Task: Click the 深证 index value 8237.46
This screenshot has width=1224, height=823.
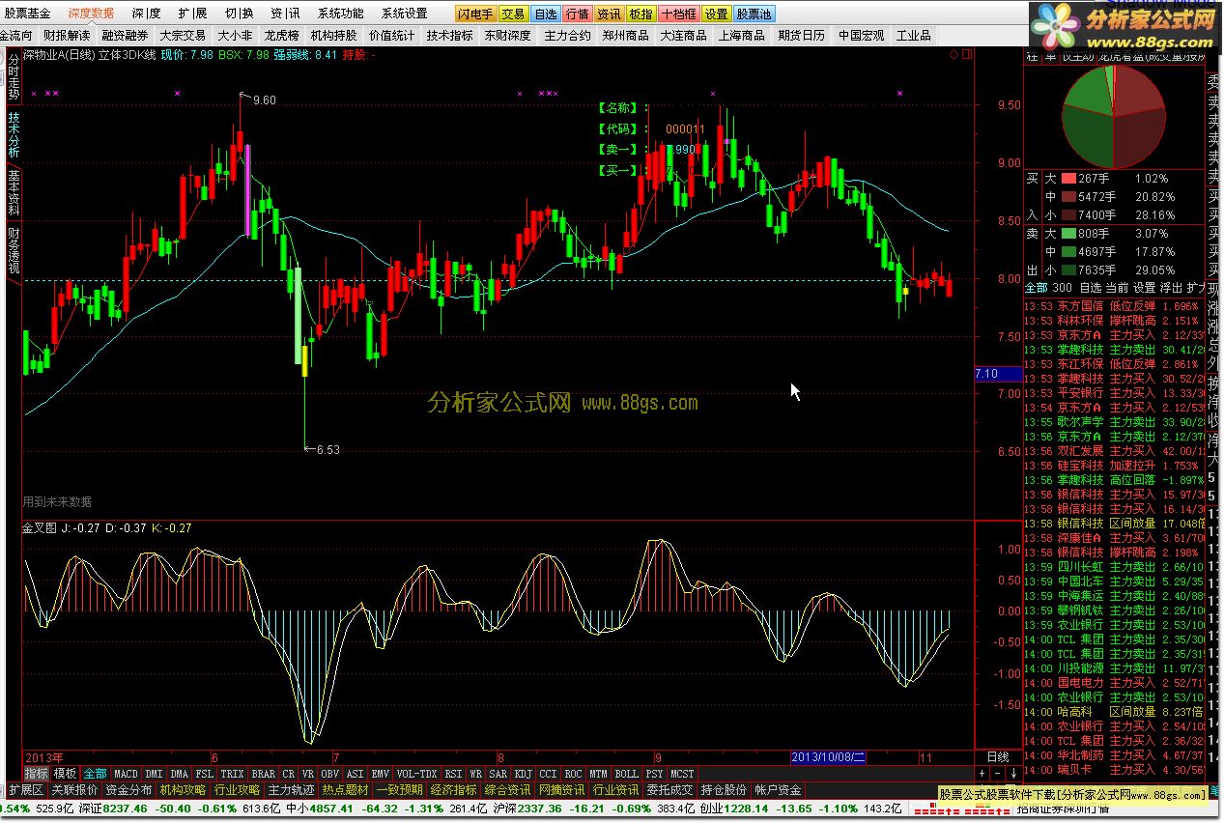Action: pyautogui.click(x=127, y=808)
